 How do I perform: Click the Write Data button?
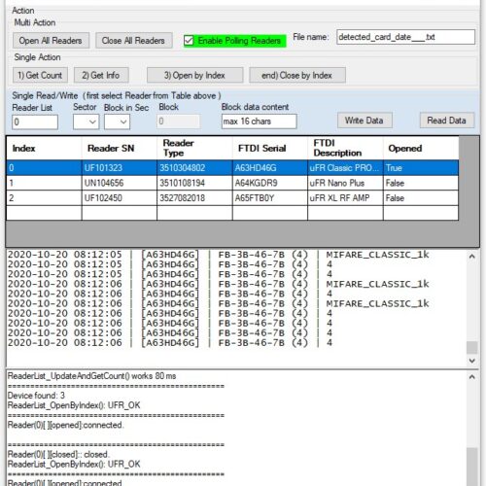coord(364,121)
